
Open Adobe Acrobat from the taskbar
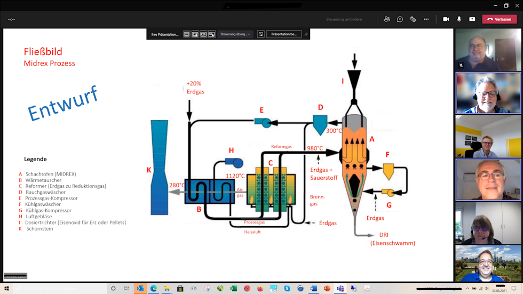pos(367,288)
